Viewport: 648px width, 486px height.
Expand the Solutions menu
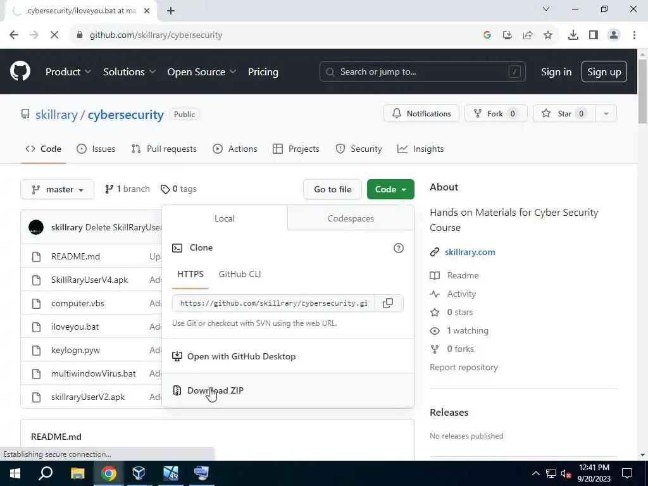pyautogui.click(x=129, y=72)
